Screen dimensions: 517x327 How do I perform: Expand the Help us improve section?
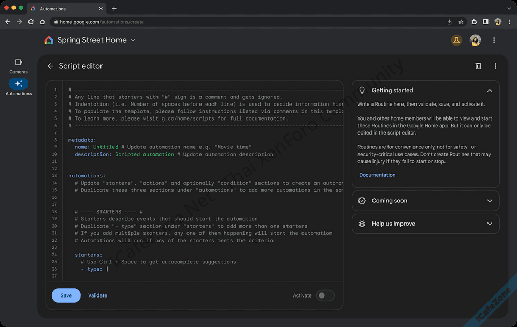[x=489, y=224]
